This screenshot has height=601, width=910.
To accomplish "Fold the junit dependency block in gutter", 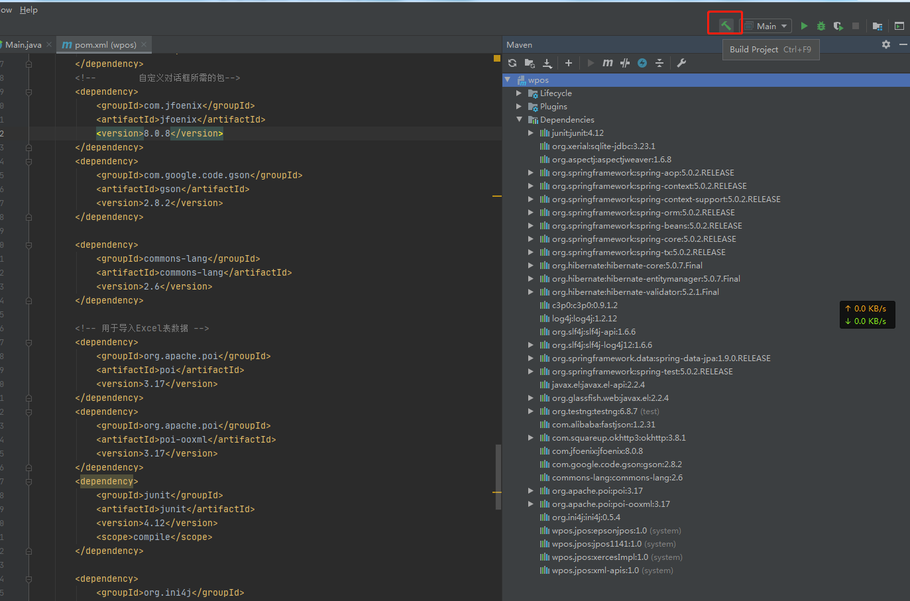I will [28, 482].
